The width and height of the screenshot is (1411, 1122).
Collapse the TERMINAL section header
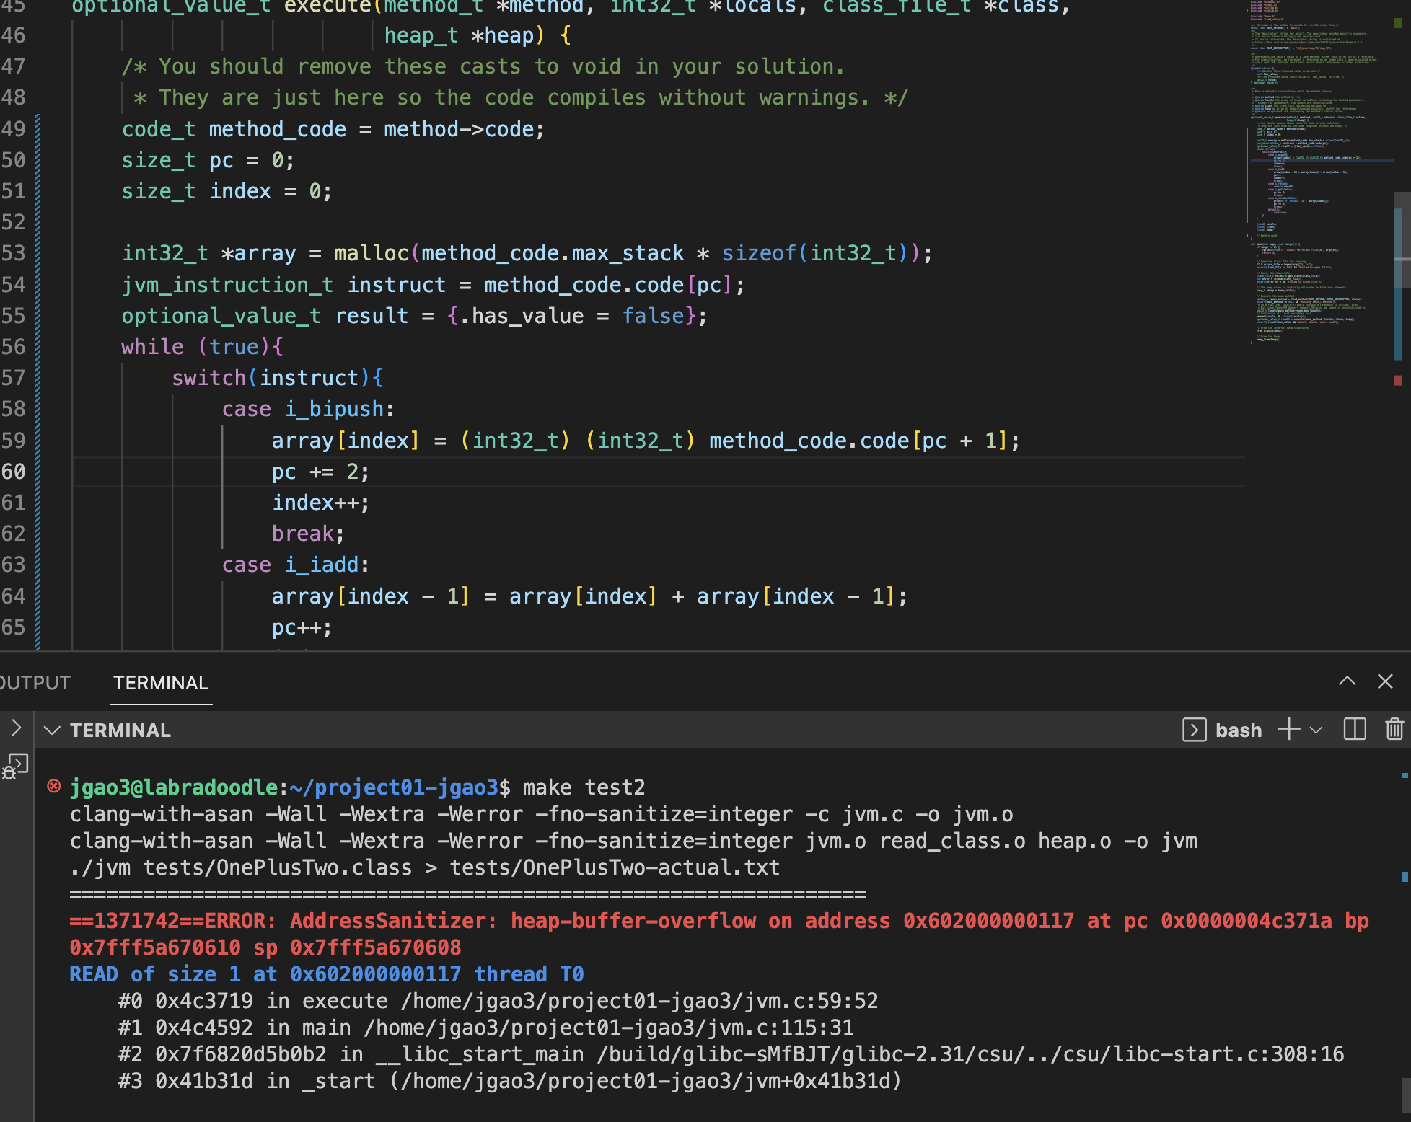(52, 730)
